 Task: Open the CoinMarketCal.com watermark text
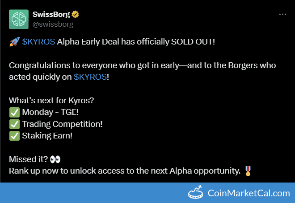coord(249,193)
